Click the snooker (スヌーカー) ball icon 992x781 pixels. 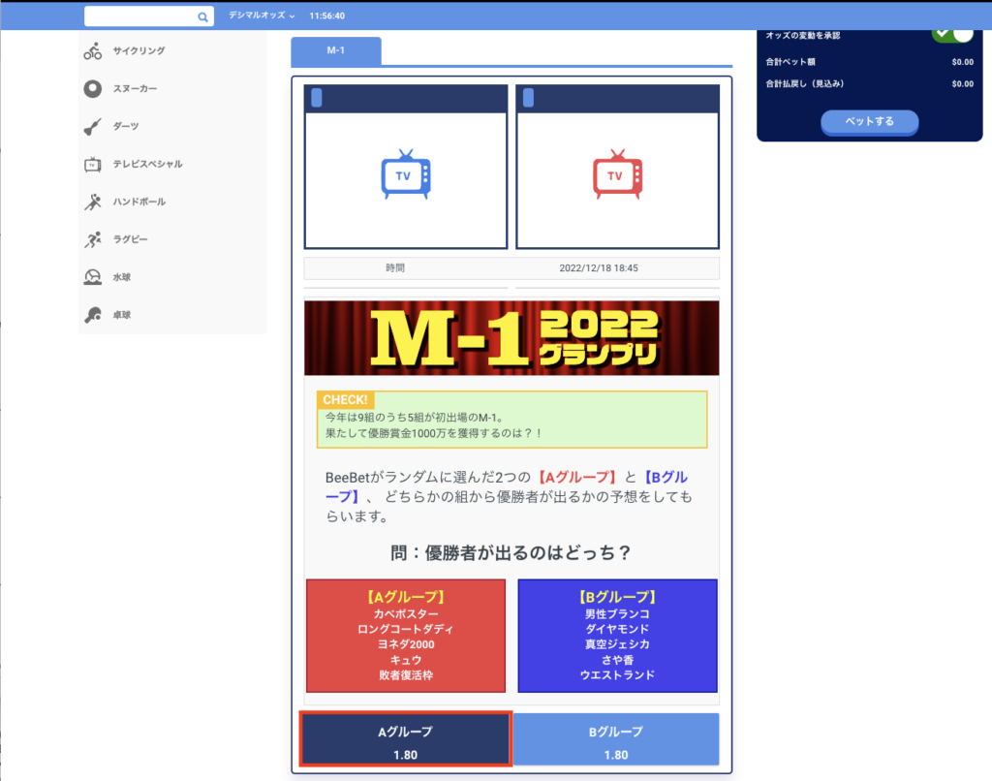coord(92,88)
